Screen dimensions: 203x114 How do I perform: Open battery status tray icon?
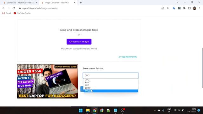click(183, 111)
